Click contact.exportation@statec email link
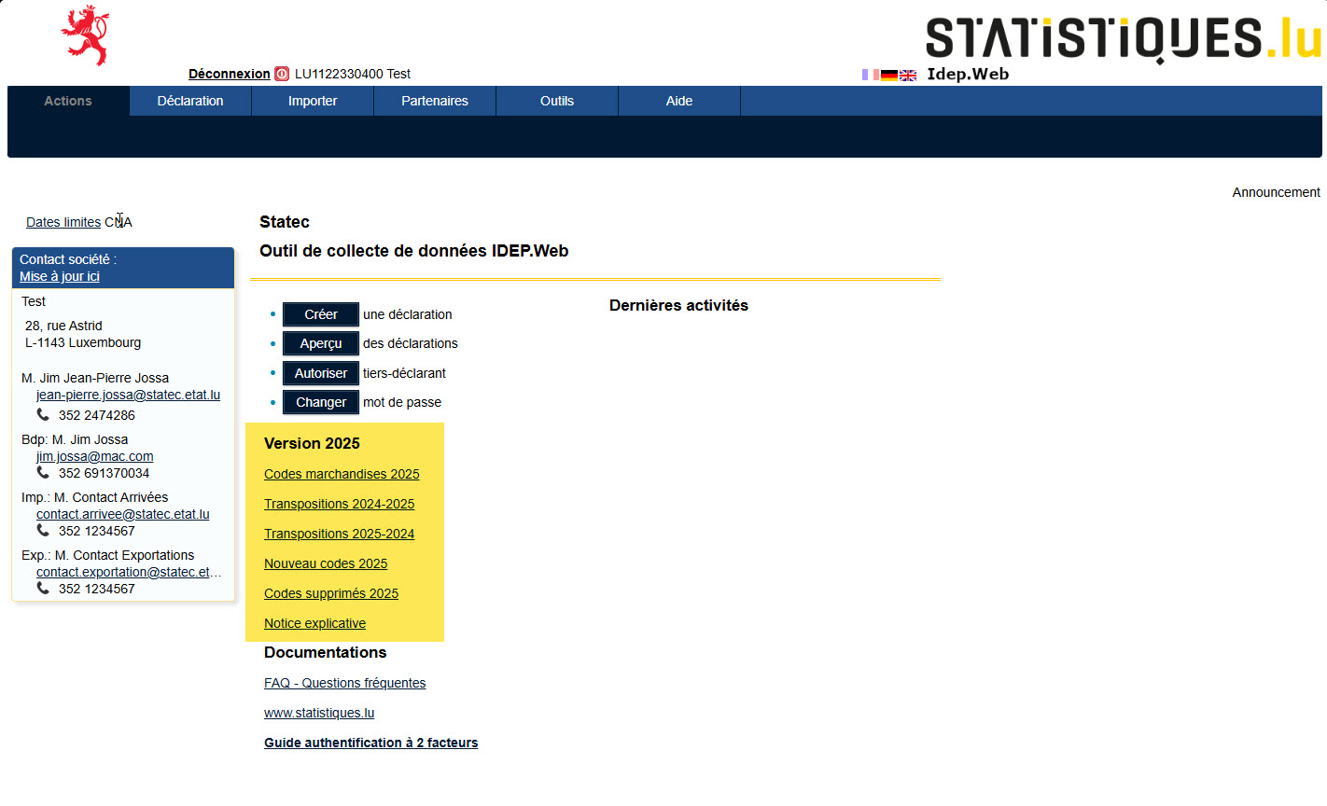This screenshot has width=1327, height=806. (x=129, y=572)
